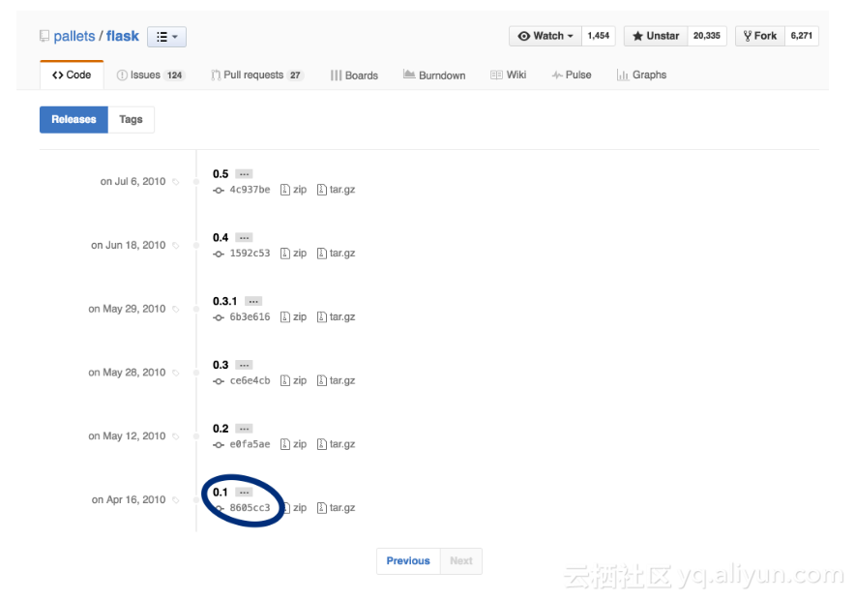Screen dimensions: 855x600
Task: Expand the ellipsis next to release 0.1
Action: [244, 492]
